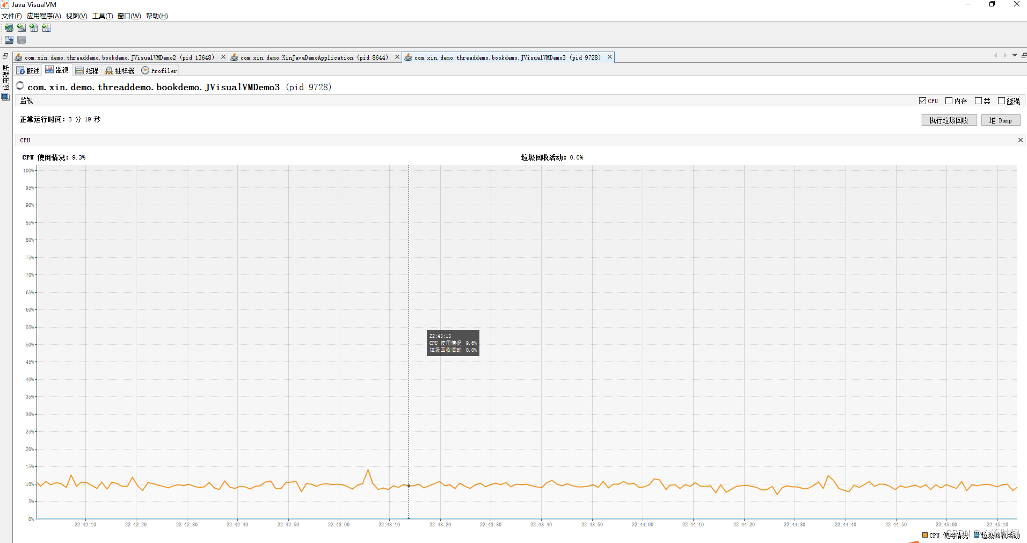Image resolution: width=1027 pixels, height=543 pixels.
Task: Click the Java VisualVM title bar app icon
Action: click(x=5, y=4)
